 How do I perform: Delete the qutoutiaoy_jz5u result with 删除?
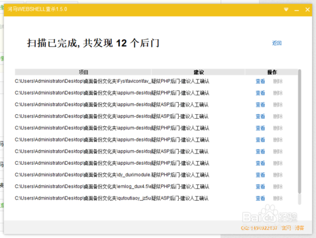[277, 198]
